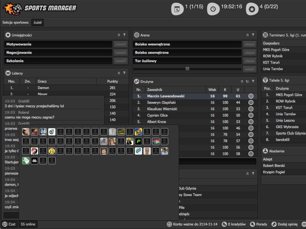This screenshot has height=229, width=306.
Task: Click the star icon in the header
Action: (252, 9)
